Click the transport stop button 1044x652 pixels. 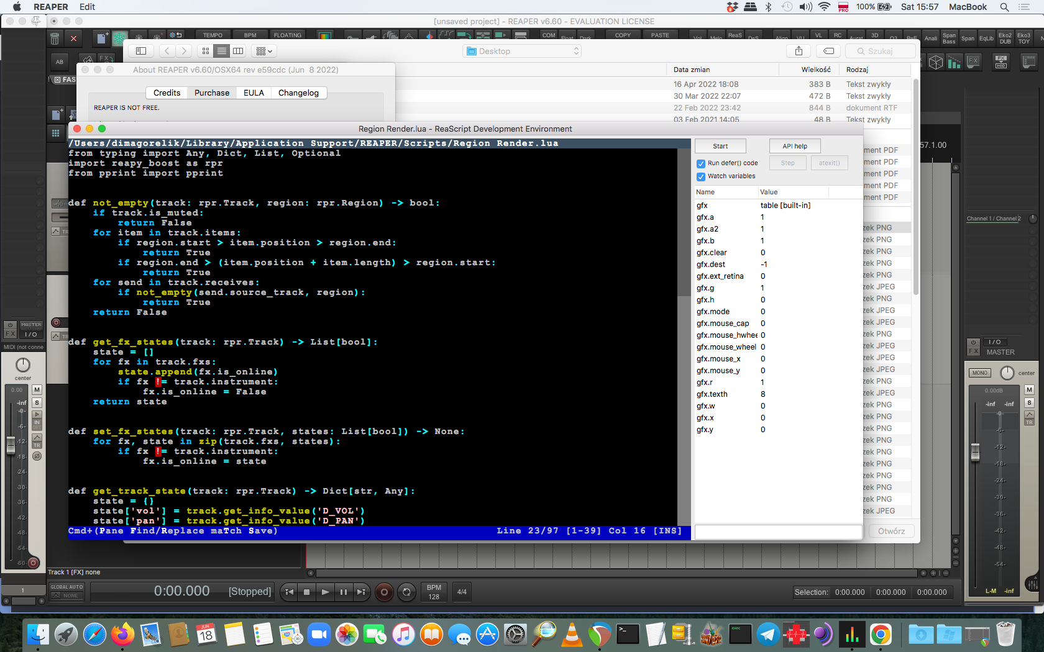point(306,592)
